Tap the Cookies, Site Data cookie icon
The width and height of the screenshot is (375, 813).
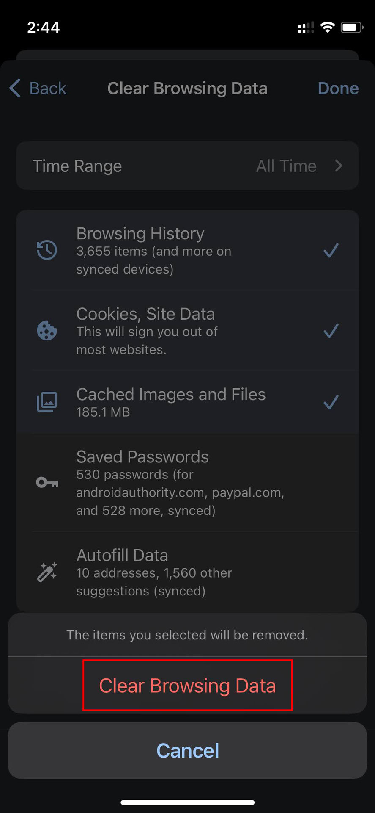pyautogui.click(x=47, y=331)
